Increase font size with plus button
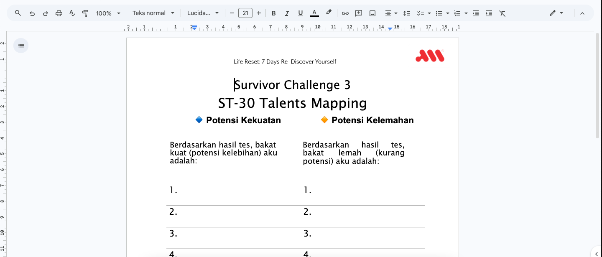The height and width of the screenshot is (257, 602). pyautogui.click(x=259, y=13)
